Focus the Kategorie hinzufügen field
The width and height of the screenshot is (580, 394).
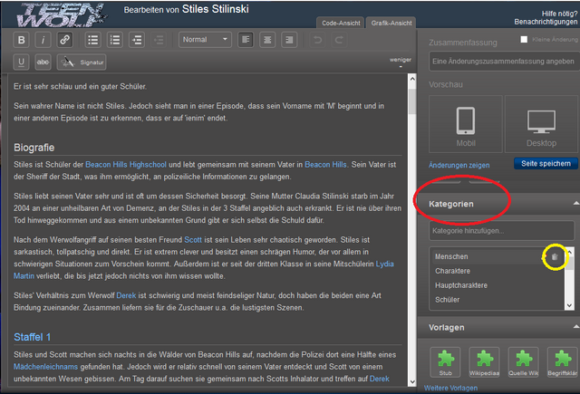point(501,231)
